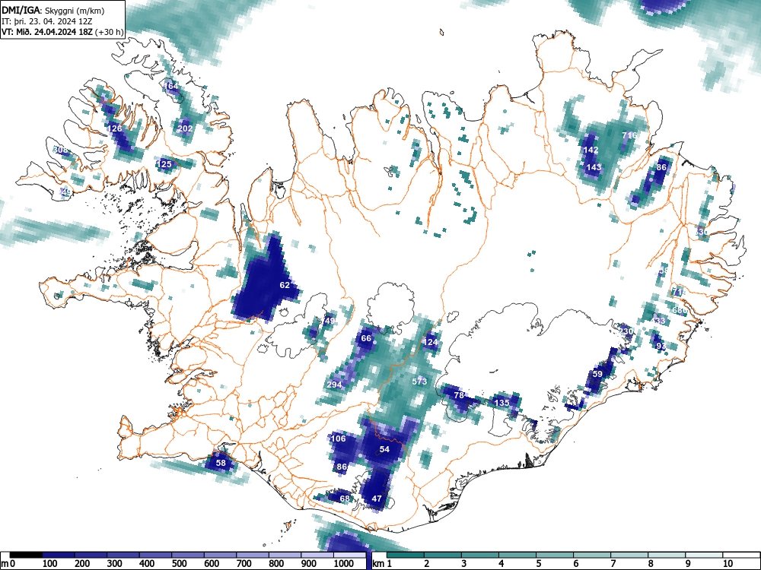Screen dimensions: 761x570
Task: Click the palest lavender swatch above label 1000
Action: coord(349,555)
